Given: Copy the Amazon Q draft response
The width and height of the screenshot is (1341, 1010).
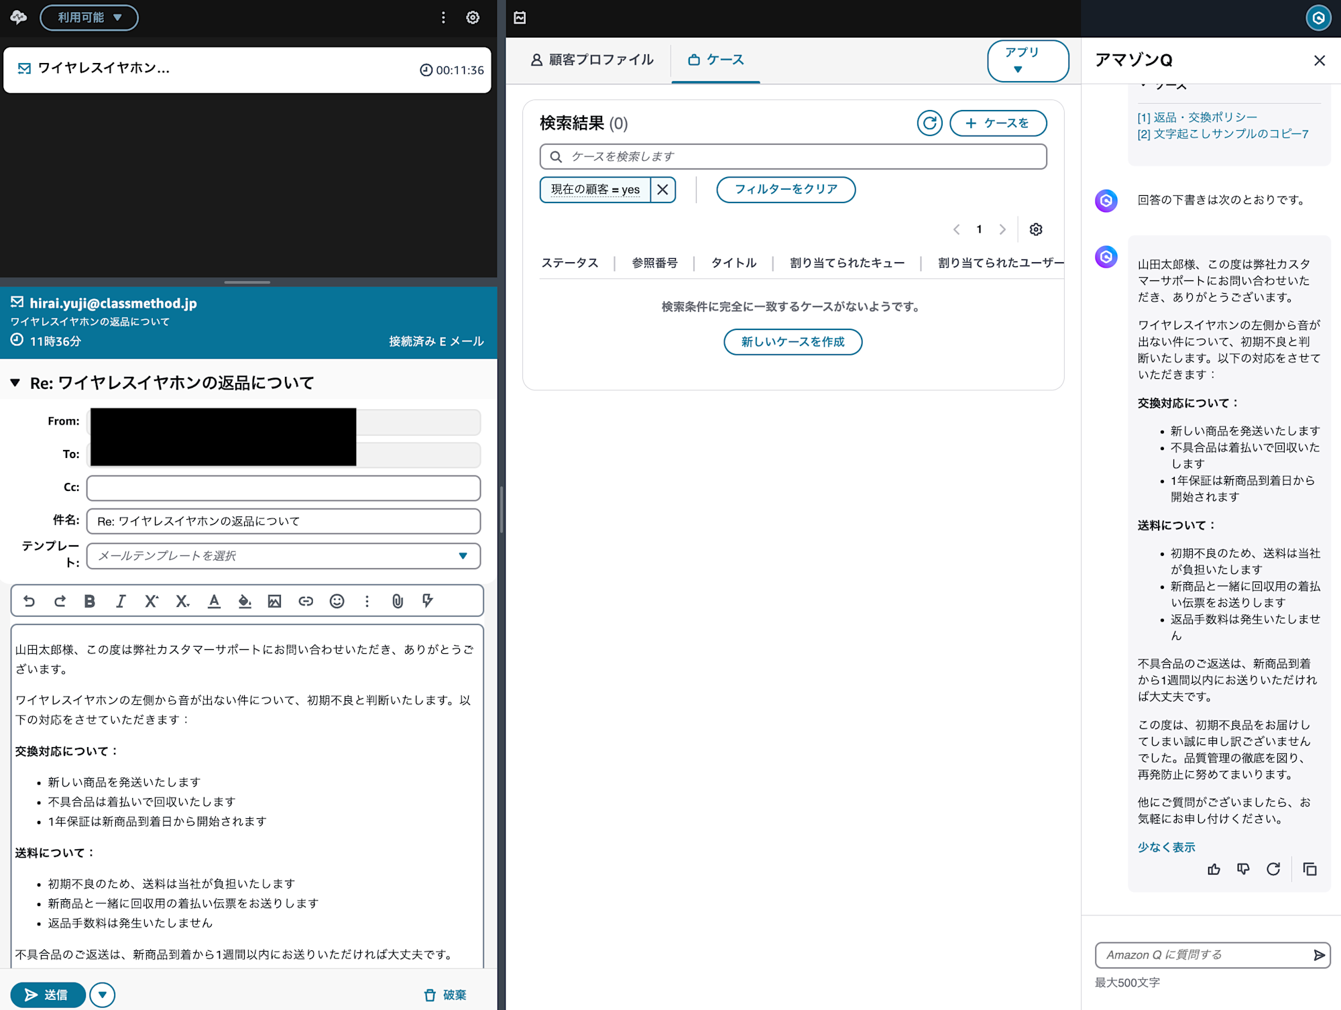Looking at the screenshot, I should [1309, 869].
